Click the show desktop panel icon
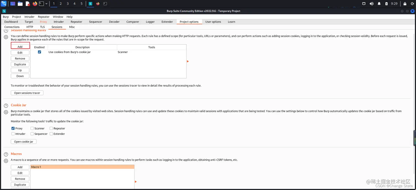The width and height of the screenshot is (416, 190). click(13, 4)
